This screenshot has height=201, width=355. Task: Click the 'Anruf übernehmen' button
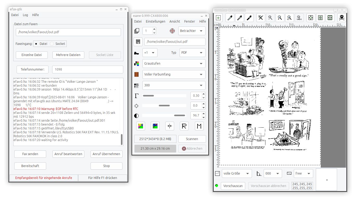coord(106,154)
